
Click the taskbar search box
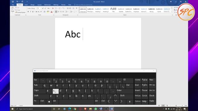(33, 109)
